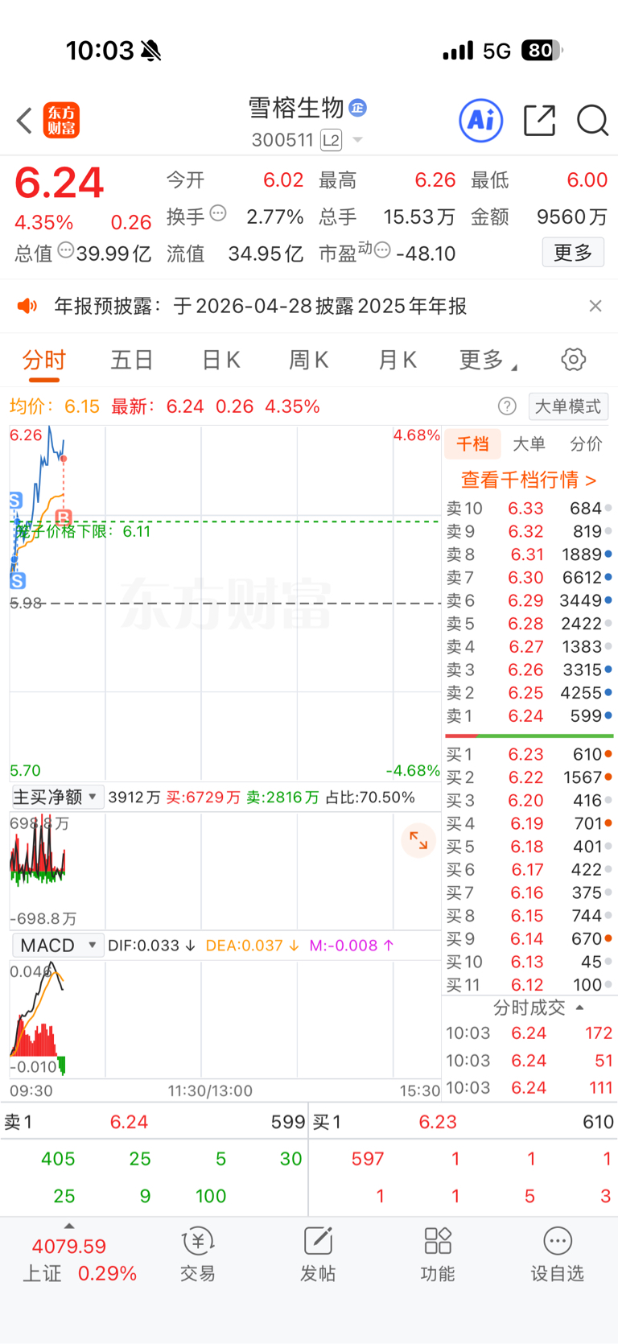The width and height of the screenshot is (618, 1344).
Task: Expand the 更多 chart period dropdown
Action: (488, 360)
